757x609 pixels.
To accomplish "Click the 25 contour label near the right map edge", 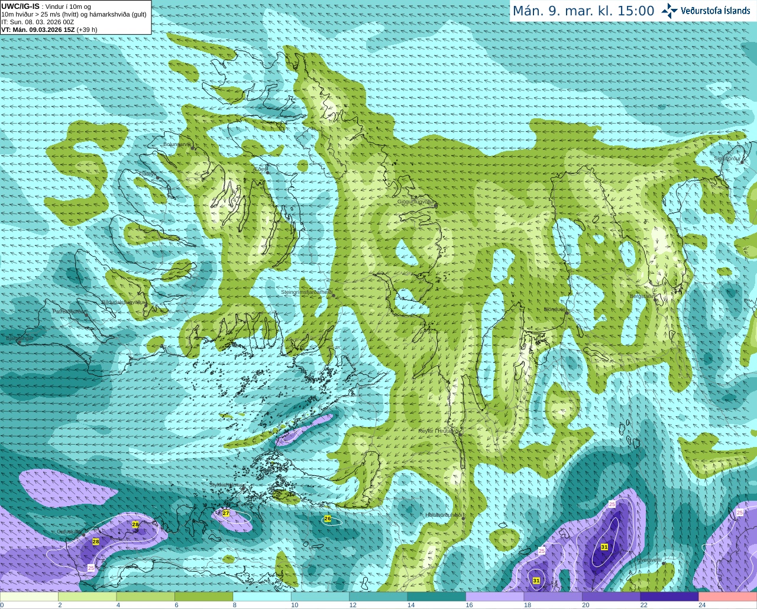I will [x=740, y=512].
